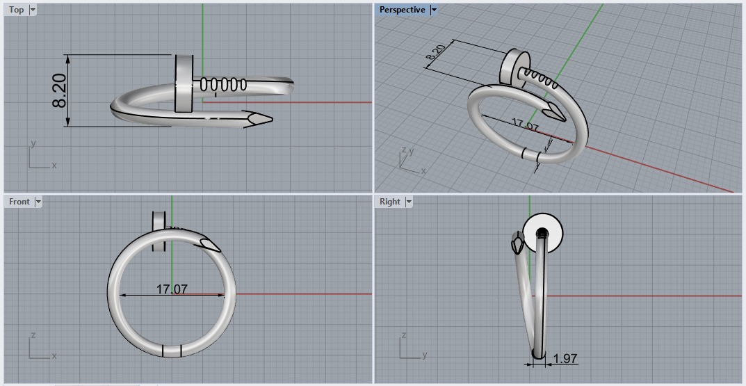Screen dimensions: 746x386
Task: Select the 8.20 dimension in Perspective view
Action: 437,52
